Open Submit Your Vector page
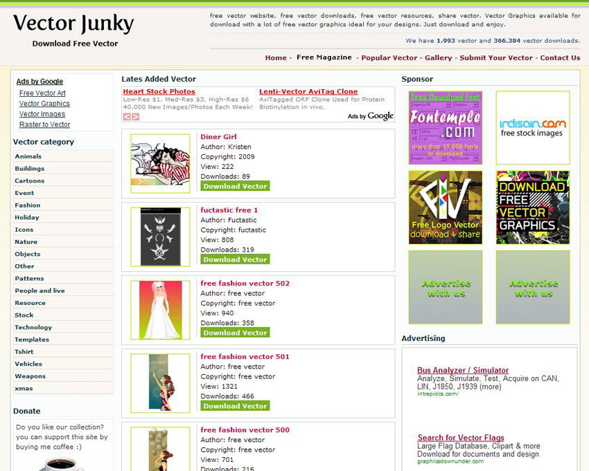Screen dimensions: 589x471 click(496, 57)
